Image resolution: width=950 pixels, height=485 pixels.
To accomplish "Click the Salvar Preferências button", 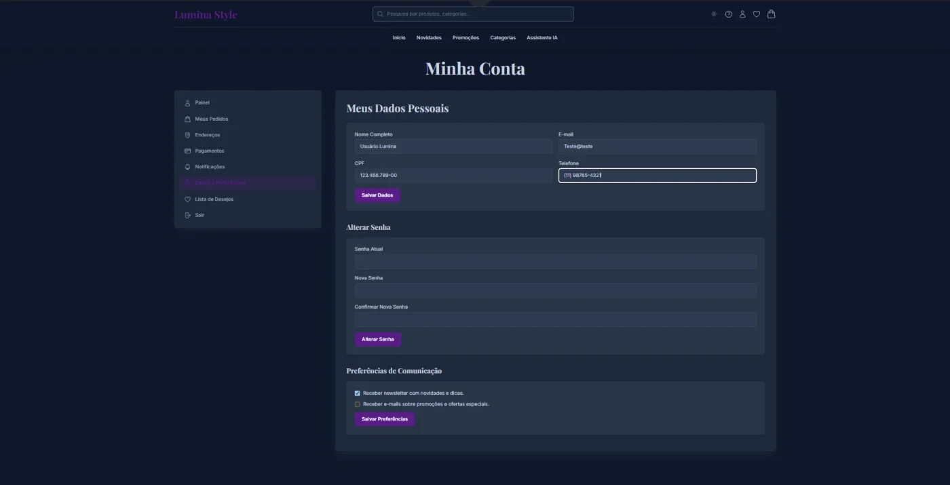I will pos(385,419).
